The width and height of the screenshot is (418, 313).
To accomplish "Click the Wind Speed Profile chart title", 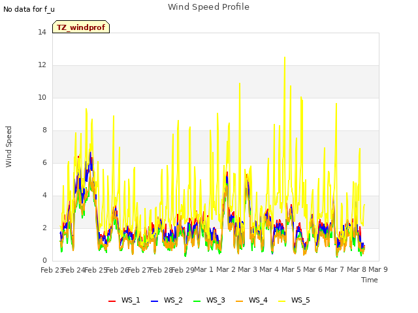I will [208, 7].
